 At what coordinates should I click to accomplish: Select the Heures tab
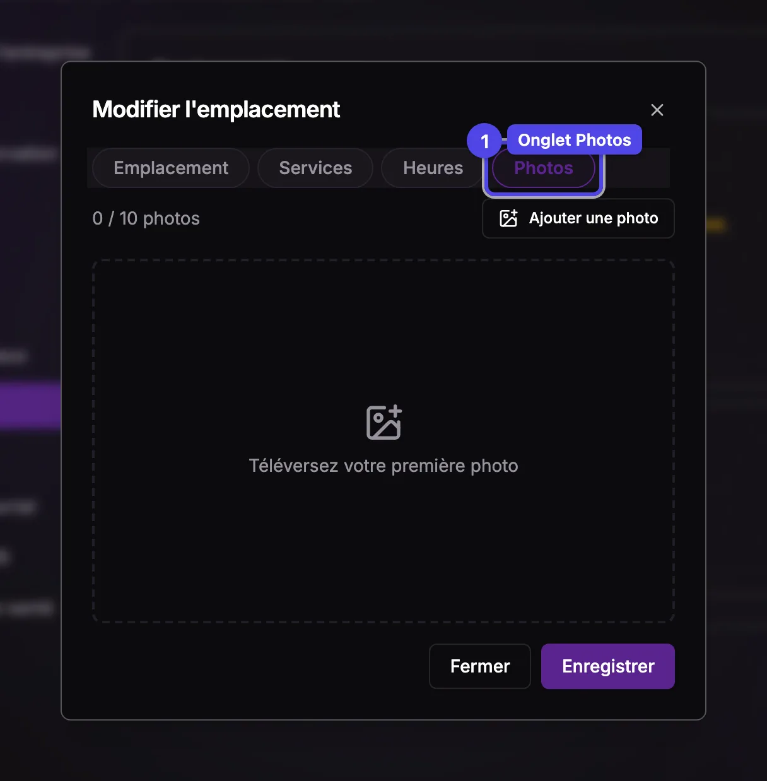click(x=433, y=168)
